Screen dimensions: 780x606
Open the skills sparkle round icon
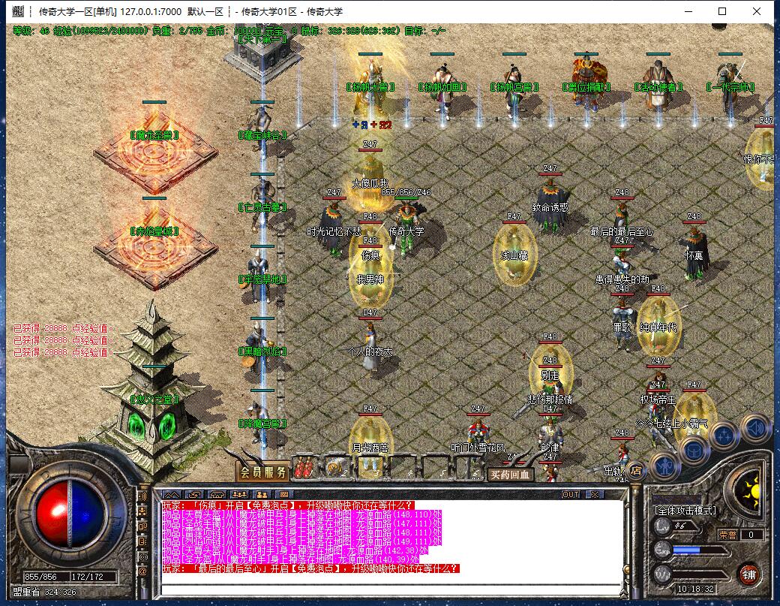click(724, 436)
